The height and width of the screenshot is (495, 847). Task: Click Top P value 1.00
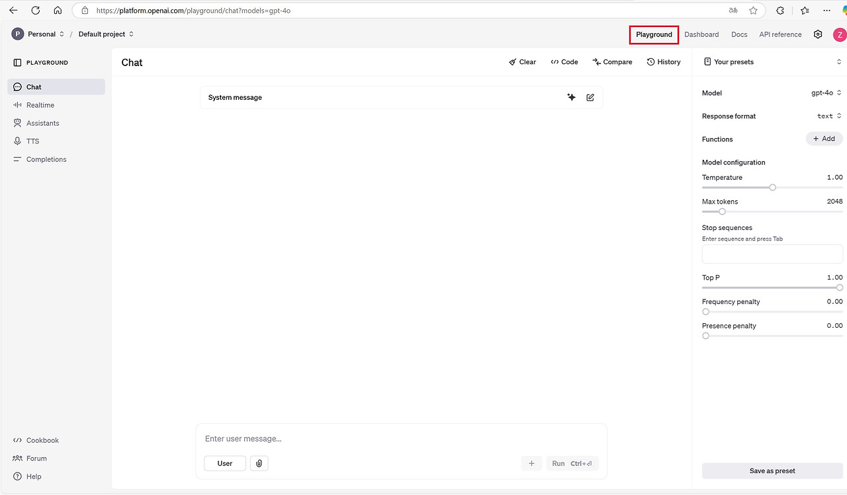tap(834, 278)
